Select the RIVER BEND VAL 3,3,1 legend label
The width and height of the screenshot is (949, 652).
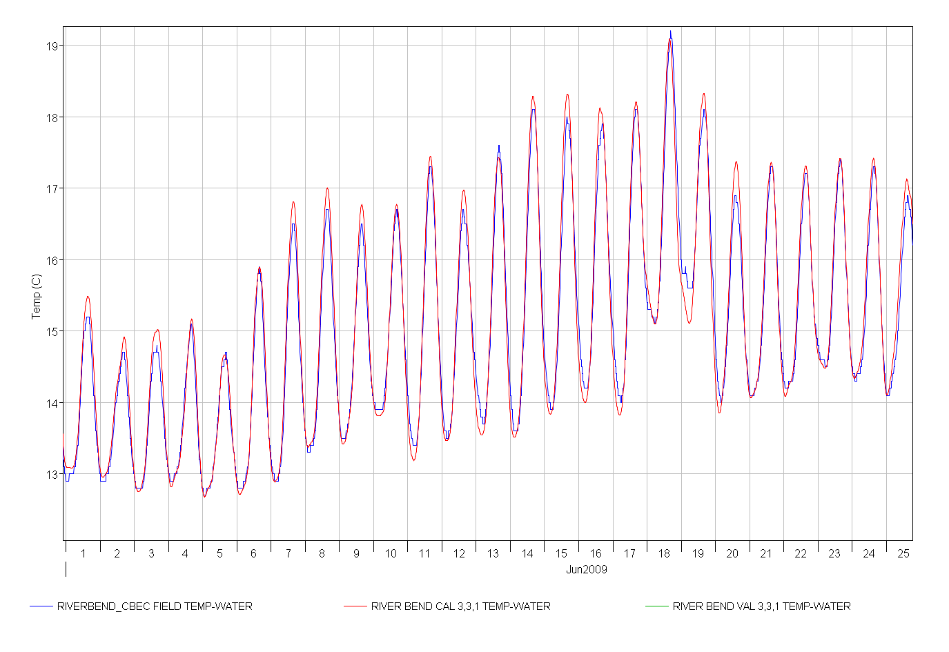(x=761, y=606)
